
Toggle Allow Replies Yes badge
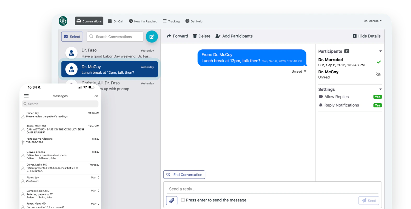[378, 97]
